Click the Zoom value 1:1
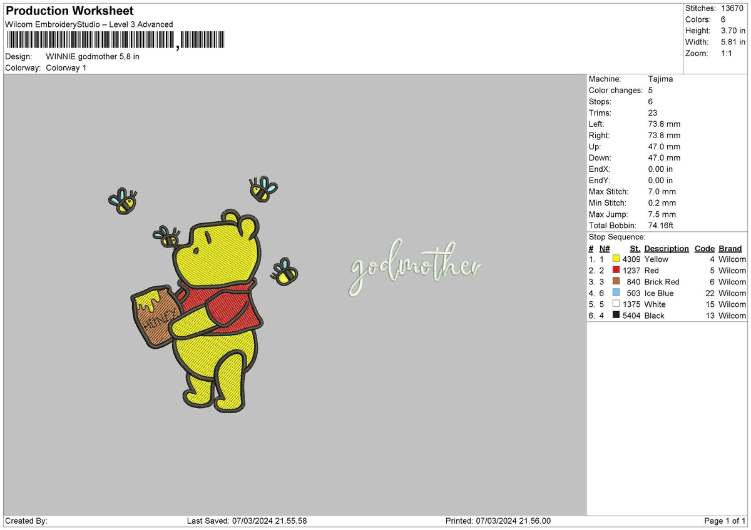751x530 pixels. [x=728, y=53]
